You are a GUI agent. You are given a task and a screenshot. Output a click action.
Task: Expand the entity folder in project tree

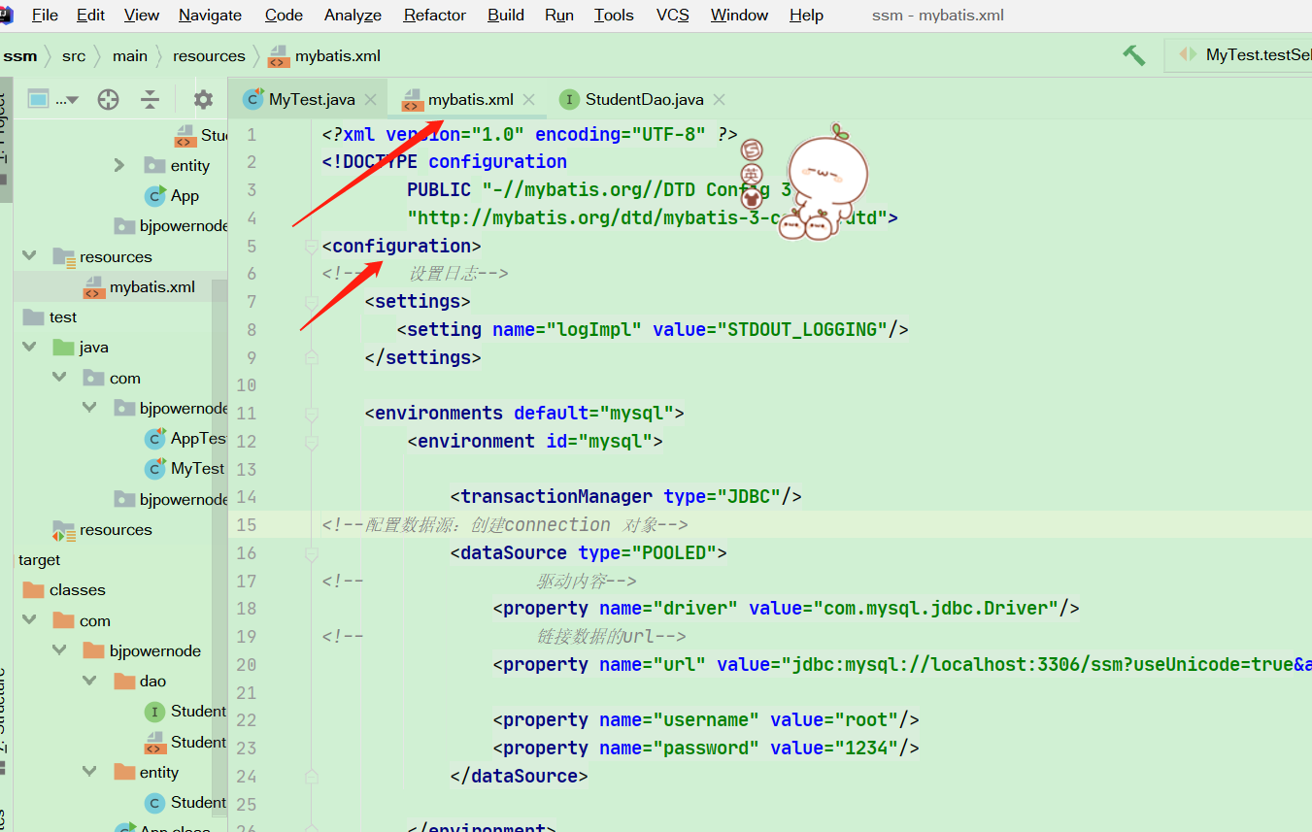(x=119, y=165)
